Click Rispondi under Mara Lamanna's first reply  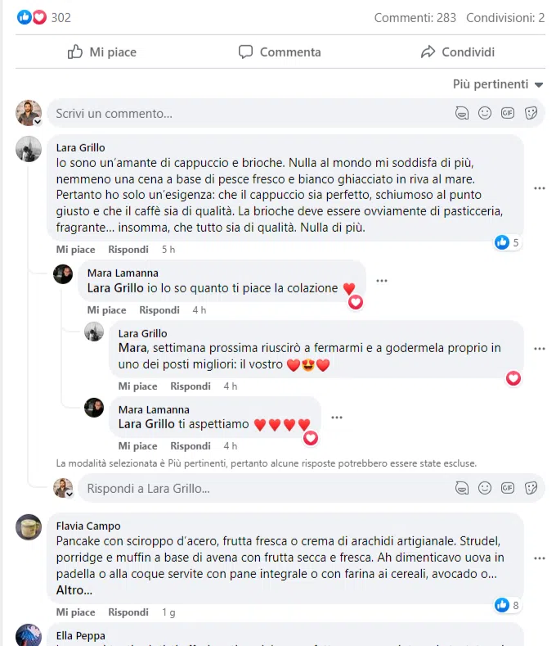(159, 309)
